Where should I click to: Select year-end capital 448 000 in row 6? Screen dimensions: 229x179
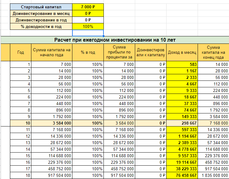pyautogui.click(x=213, y=97)
